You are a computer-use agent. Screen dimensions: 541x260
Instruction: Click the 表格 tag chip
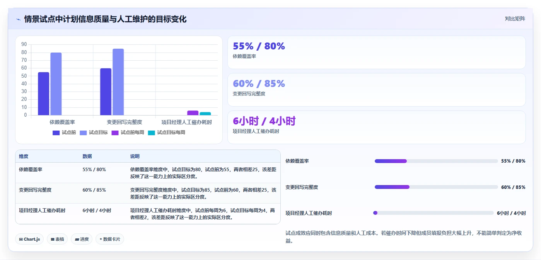coord(57,239)
